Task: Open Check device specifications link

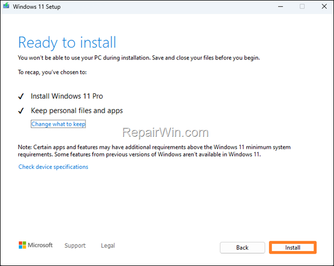Action: 53,167
